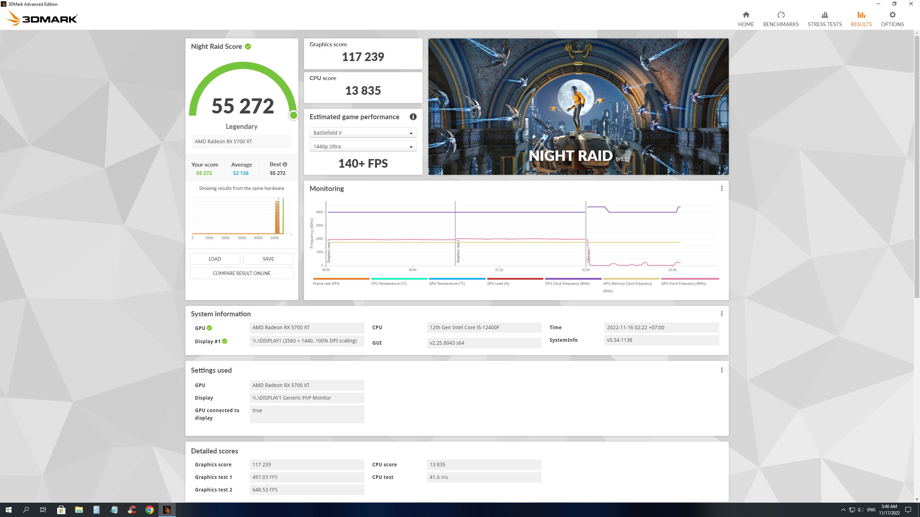Click the Night Raid benchmark image

pyautogui.click(x=578, y=107)
